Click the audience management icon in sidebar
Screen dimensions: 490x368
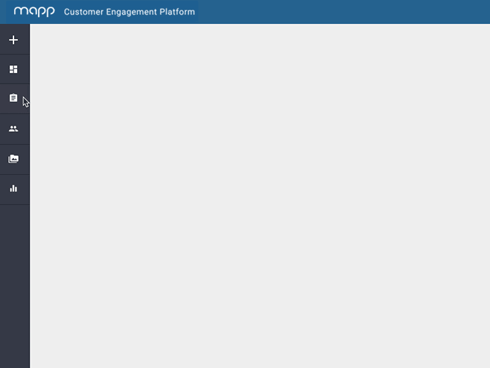pyautogui.click(x=13, y=128)
